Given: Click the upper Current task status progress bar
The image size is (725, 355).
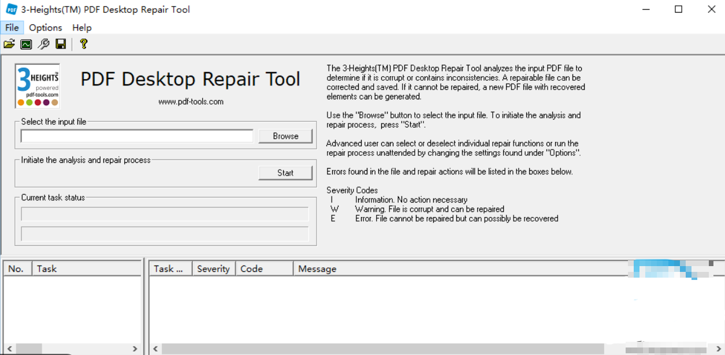Looking at the screenshot, I should coord(165,214).
